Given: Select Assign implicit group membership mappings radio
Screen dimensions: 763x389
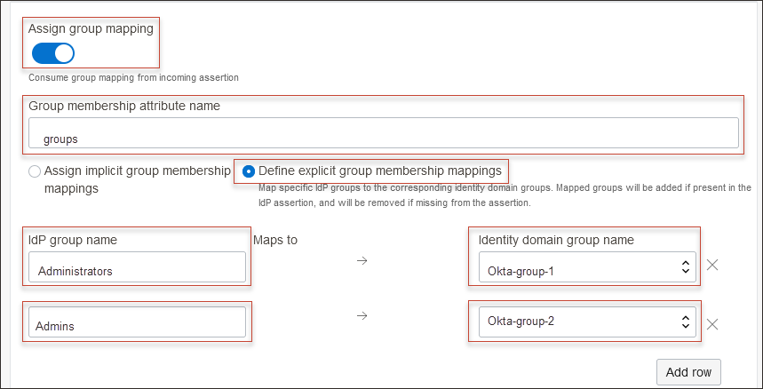Looking at the screenshot, I should pyautogui.click(x=35, y=171).
